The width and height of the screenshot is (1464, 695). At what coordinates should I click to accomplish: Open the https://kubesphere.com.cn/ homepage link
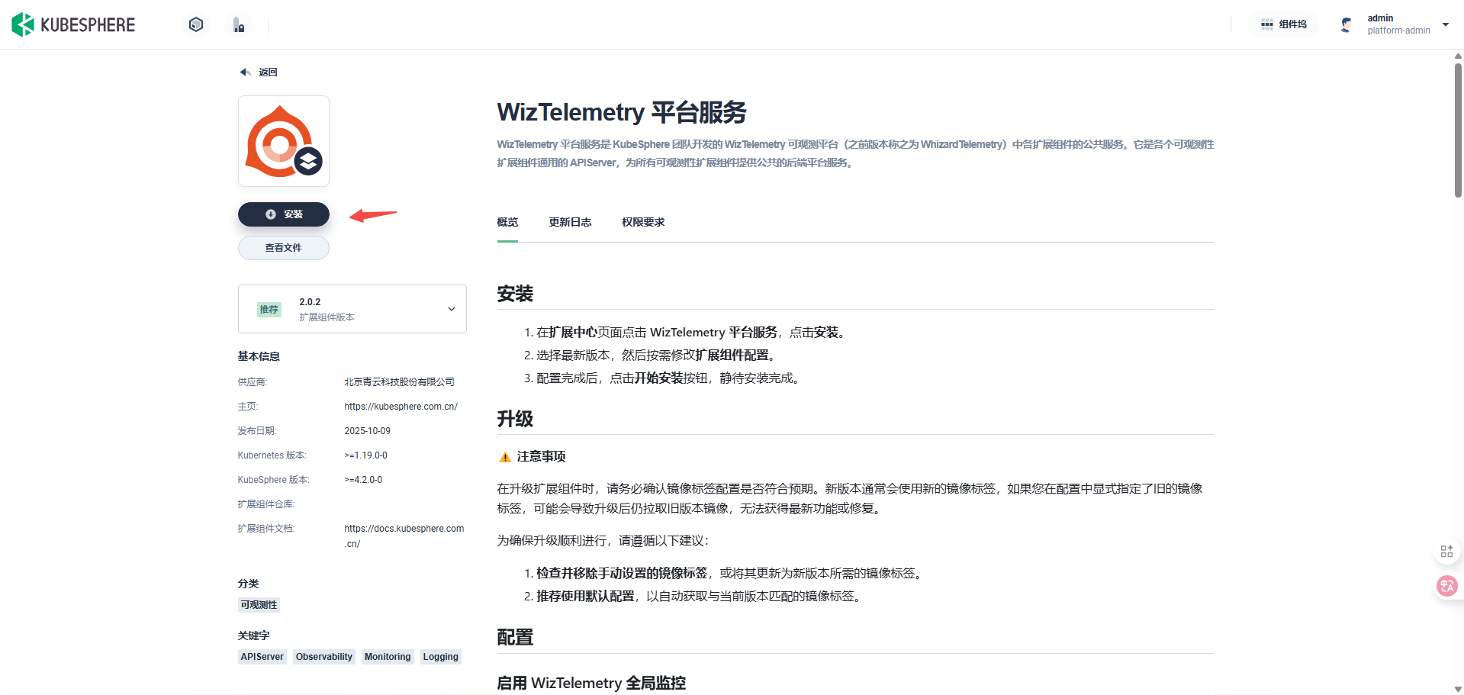401,407
